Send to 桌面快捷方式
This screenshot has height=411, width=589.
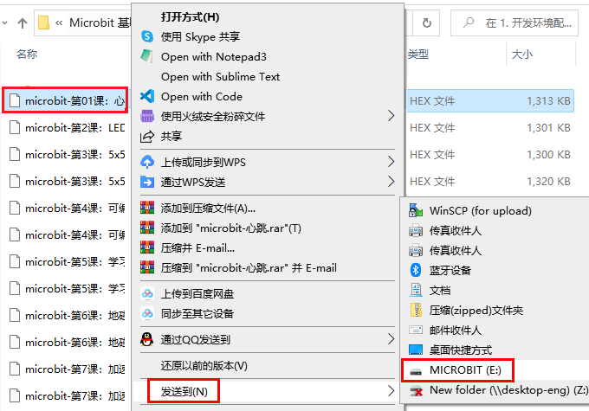[x=461, y=350]
